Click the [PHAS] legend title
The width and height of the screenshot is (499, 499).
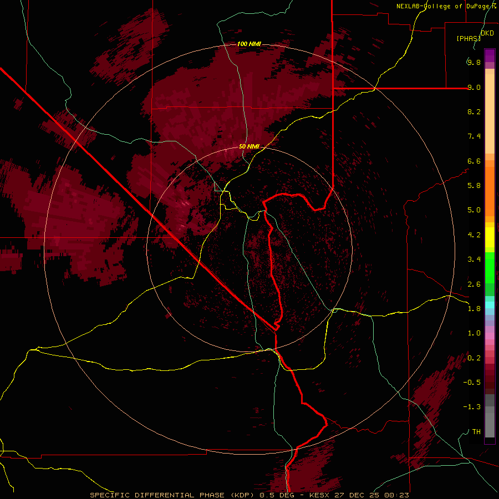(469, 38)
